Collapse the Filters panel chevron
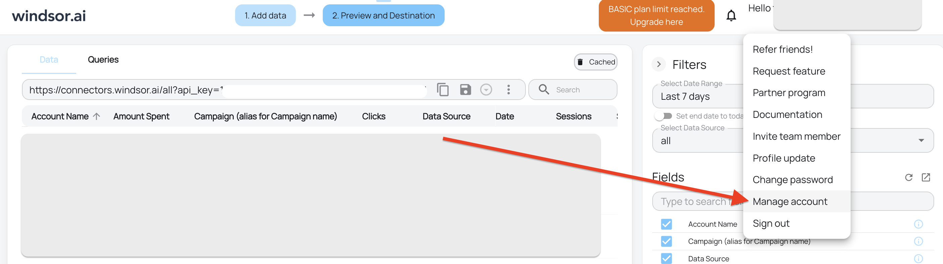This screenshot has width=943, height=264. point(659,64)
